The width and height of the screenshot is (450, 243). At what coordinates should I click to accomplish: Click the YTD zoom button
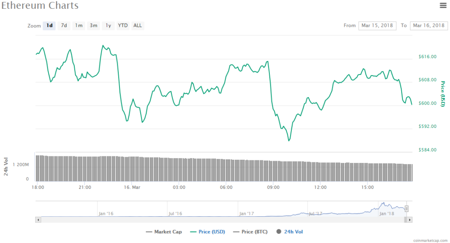coord(123,25)
